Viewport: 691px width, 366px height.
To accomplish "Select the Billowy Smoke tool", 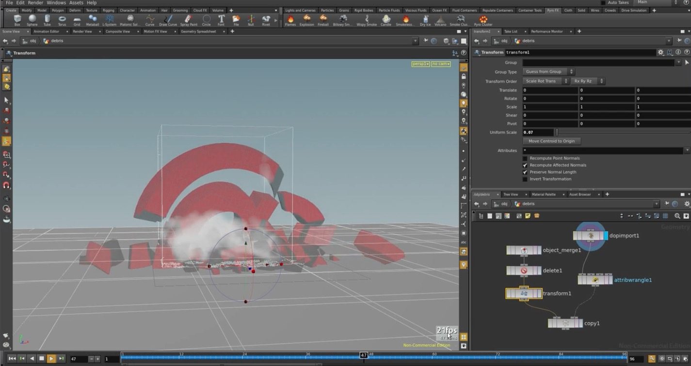I will [343, 20].
